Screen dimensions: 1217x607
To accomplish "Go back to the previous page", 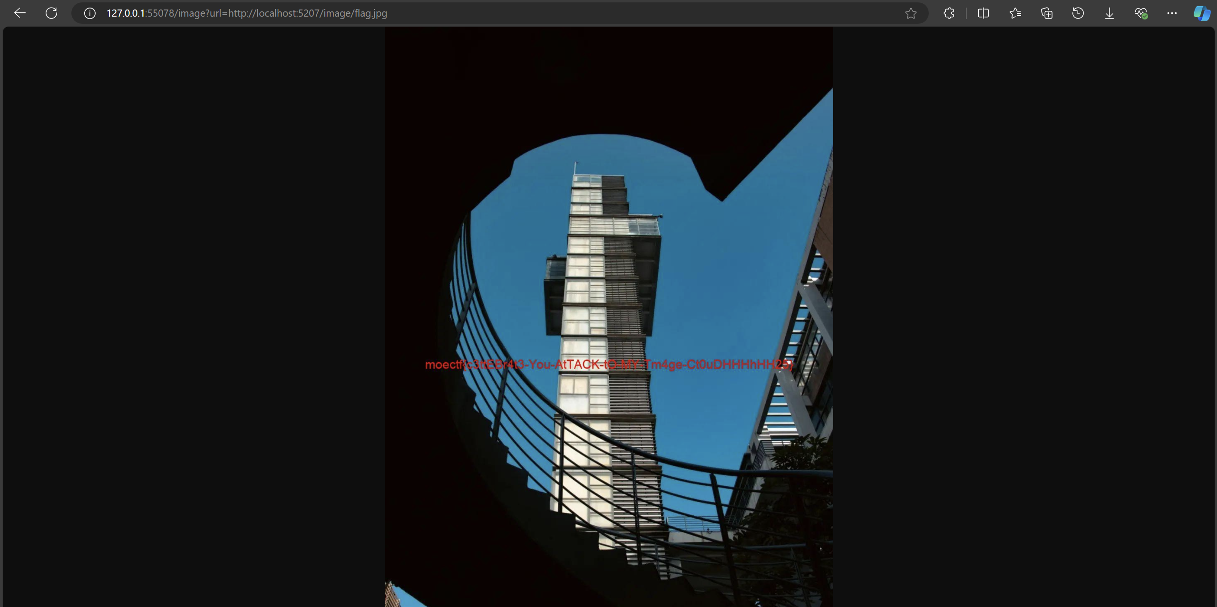I will pyautogui.click(x=19, y=13).
